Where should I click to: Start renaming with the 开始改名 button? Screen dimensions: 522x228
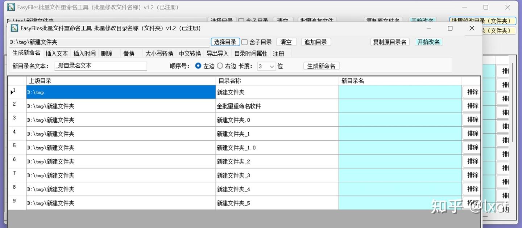tap(428, 42)
